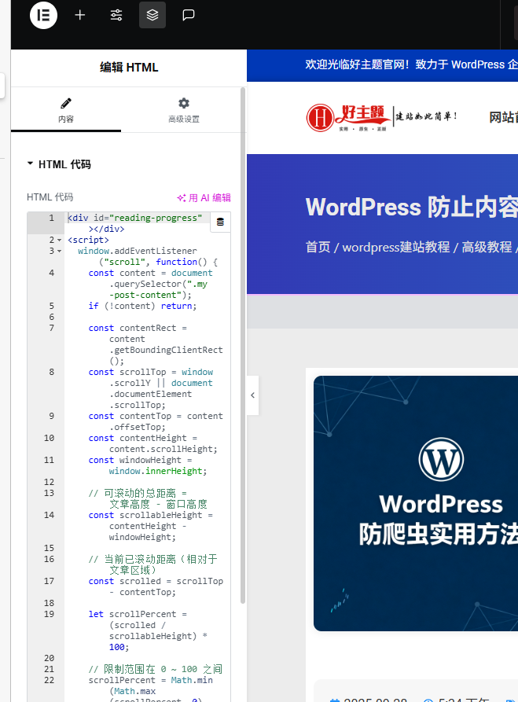
Task: Click the 用 AI 编辑 link
Action: point(204,198)
